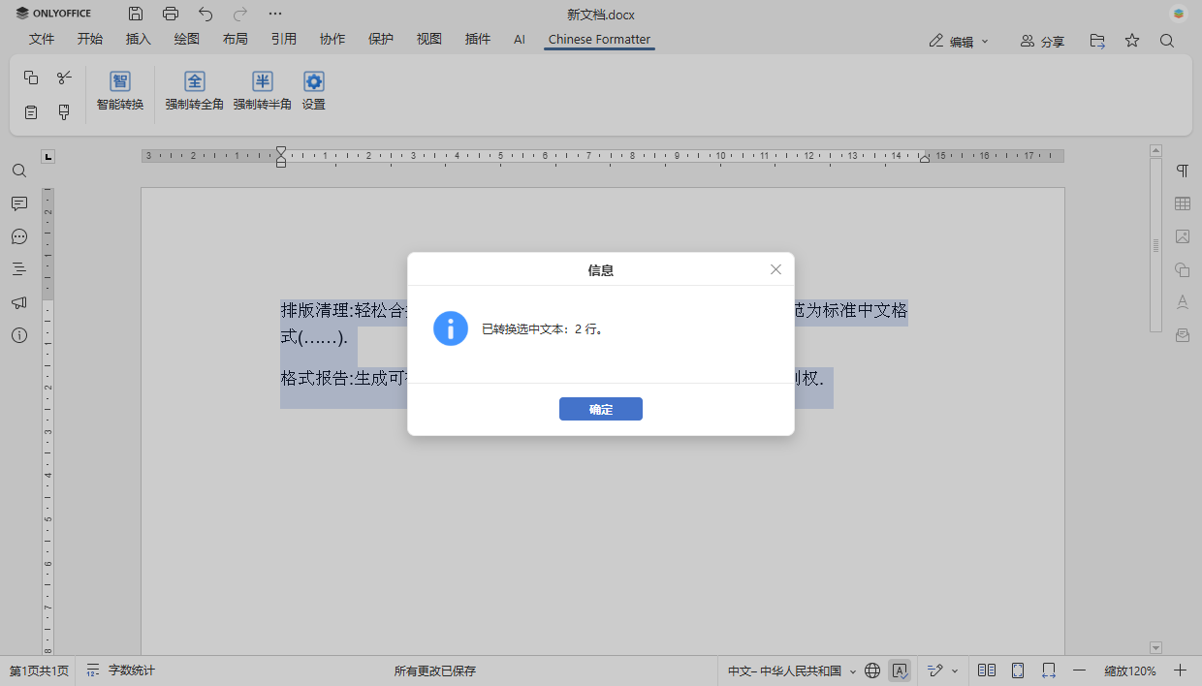Confirm the dialog with 确定
The image size is (1202, 686).
click(601, 409)
